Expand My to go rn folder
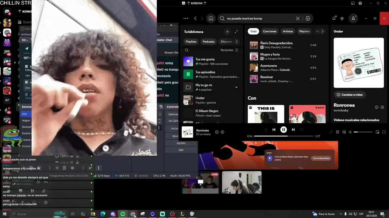 click(236, 88)
